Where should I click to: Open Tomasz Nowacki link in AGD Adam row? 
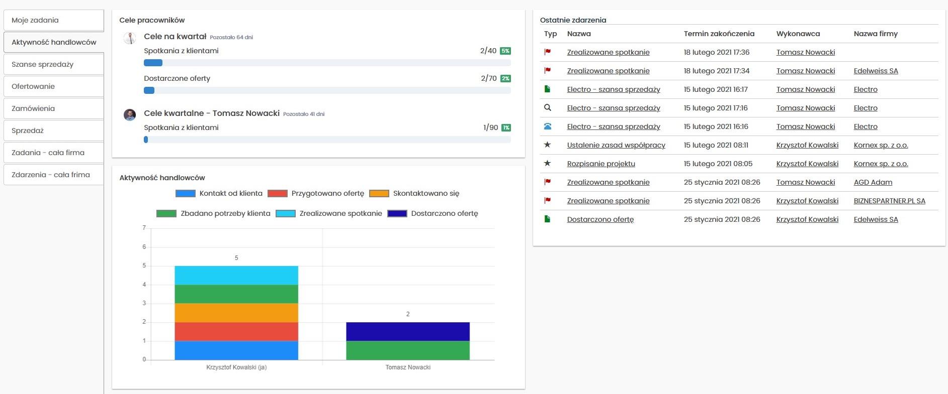pos(806,182)
